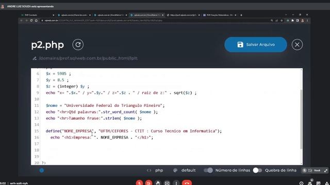Close the PHP Constants browser tab
330x185 pixels.
coord(53,15)
